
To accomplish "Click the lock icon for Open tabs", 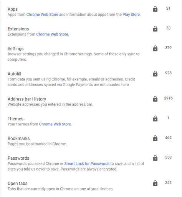I will [155, 183].
